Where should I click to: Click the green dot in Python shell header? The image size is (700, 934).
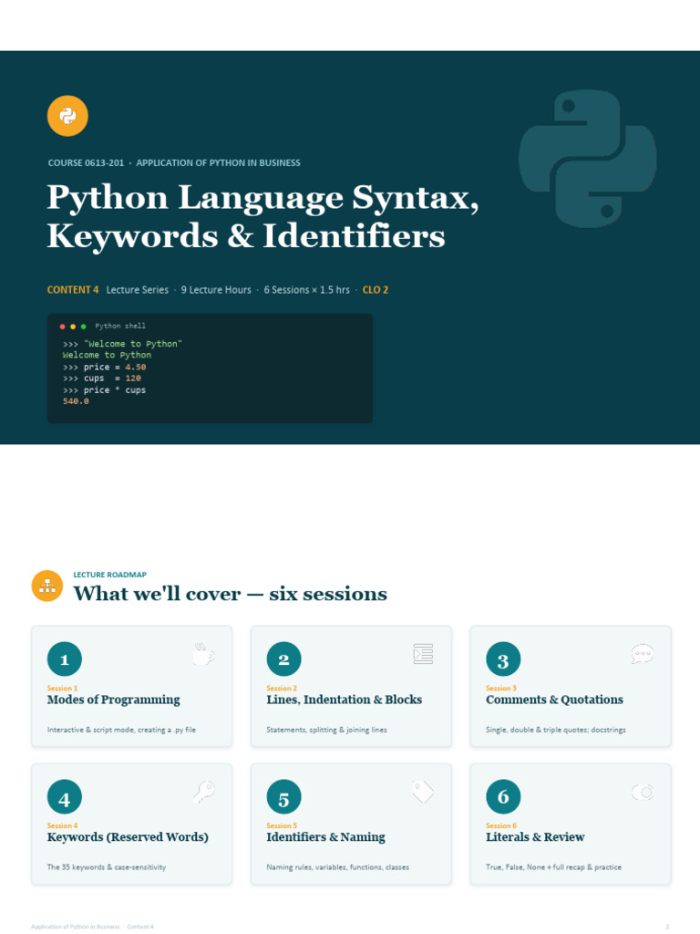point(83,327)
